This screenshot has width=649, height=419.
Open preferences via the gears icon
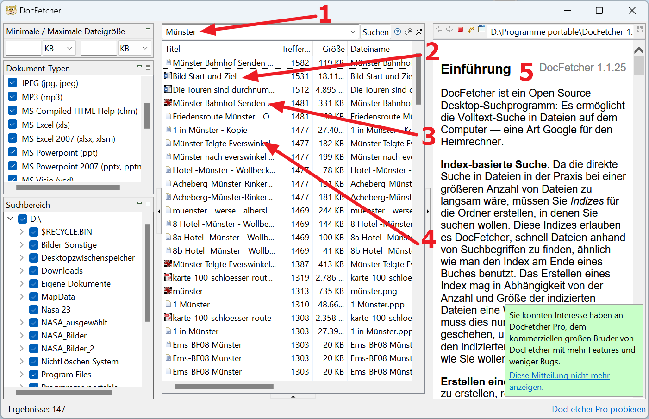point(408,32)
